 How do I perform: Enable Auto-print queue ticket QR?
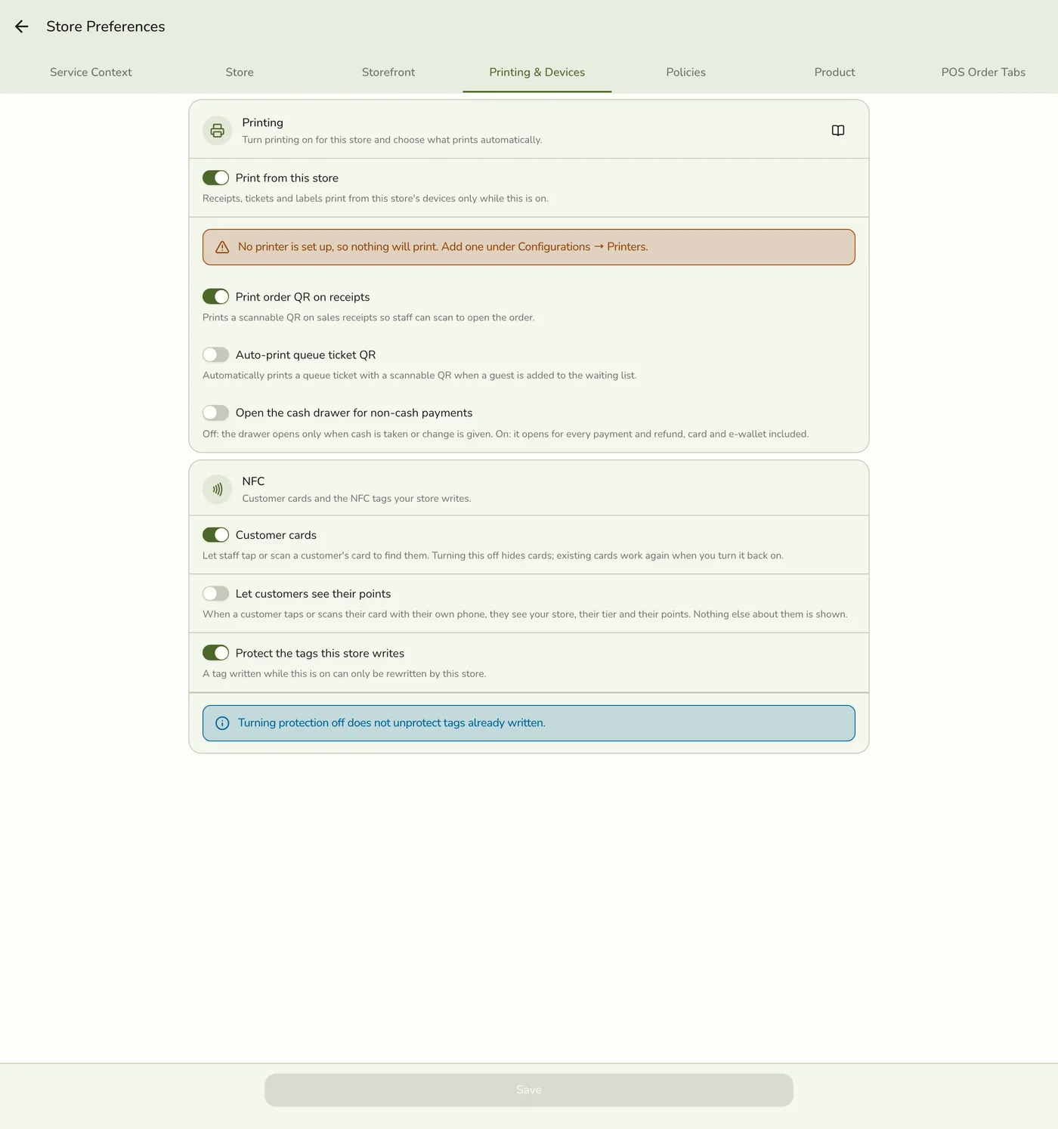215,354
